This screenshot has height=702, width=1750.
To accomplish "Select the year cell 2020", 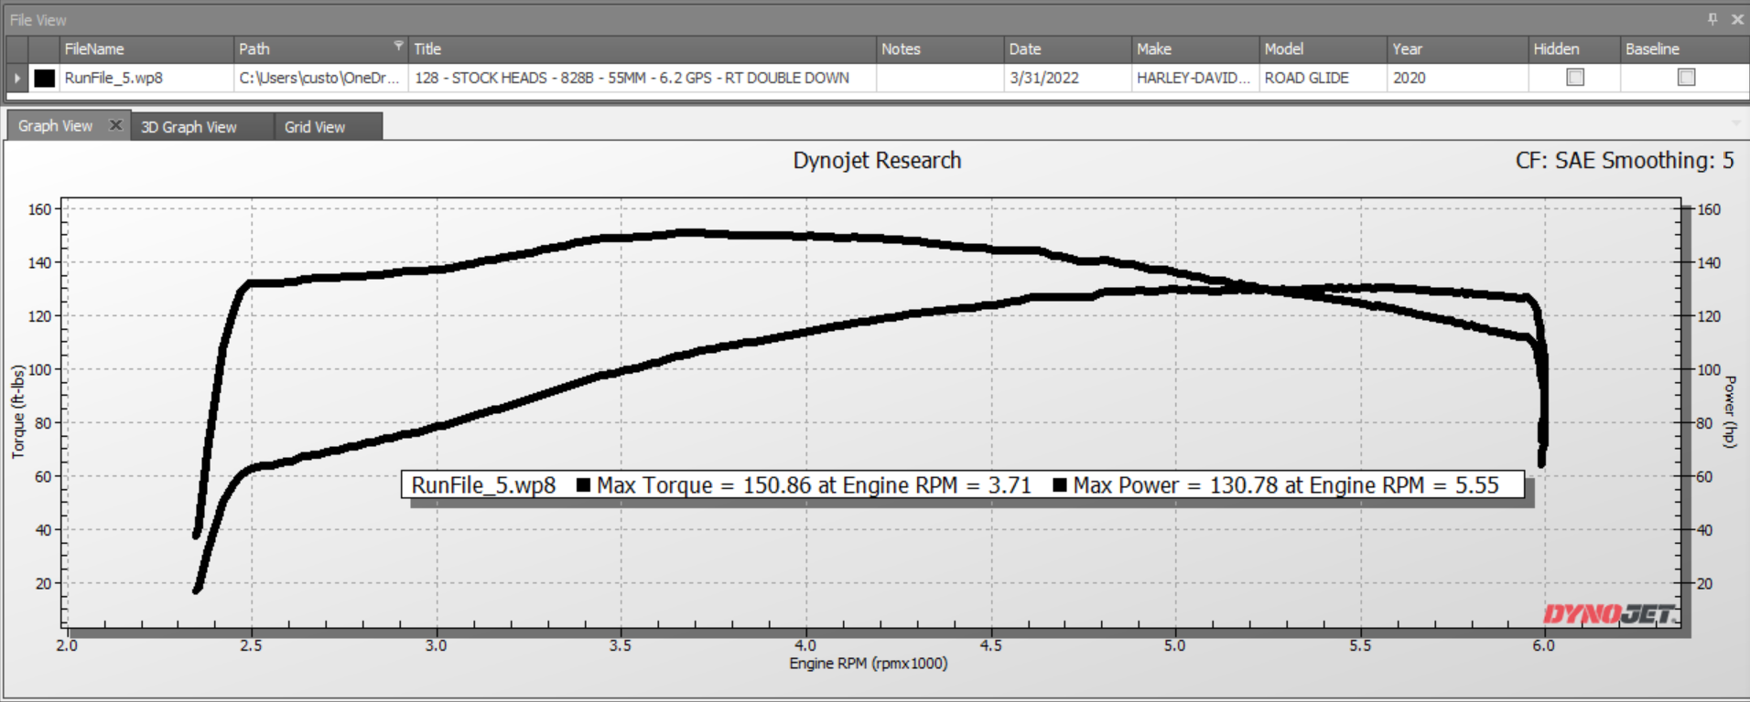I will click(1458, 78).
